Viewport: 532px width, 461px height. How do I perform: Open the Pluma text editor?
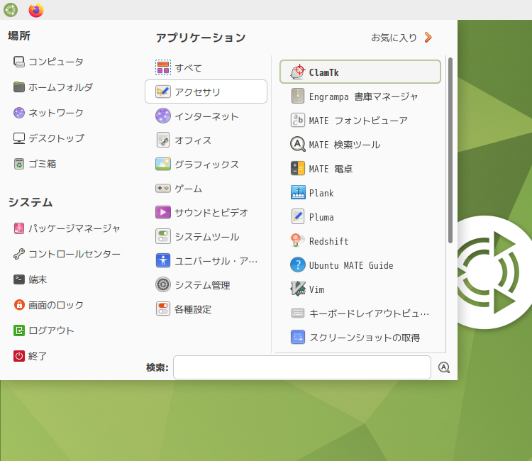pos(360,217)
